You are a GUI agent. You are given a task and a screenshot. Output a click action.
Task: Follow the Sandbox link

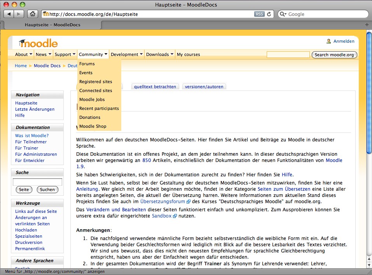[x=162, y=216]
